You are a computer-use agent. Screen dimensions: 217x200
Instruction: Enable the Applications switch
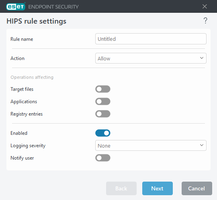tap(103, 101)
